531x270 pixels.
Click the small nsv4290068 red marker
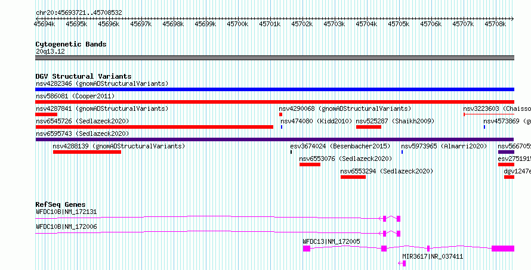(x=281, y=114)
